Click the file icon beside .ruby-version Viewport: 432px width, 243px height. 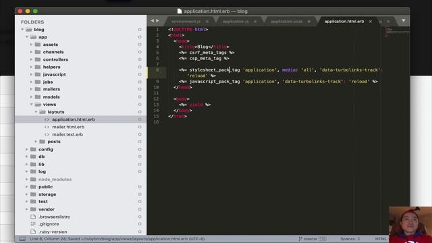coord(33,232)
